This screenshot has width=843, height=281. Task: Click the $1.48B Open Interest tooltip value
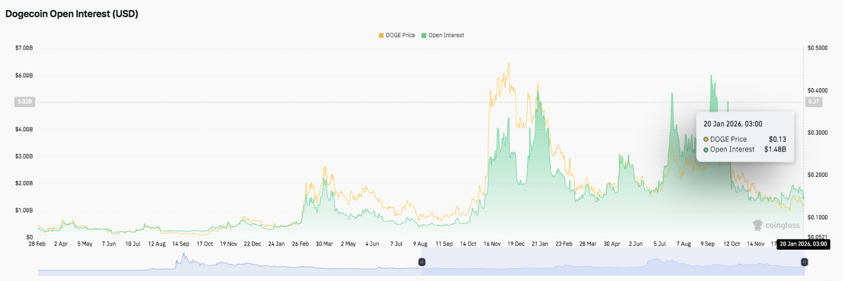774,150
